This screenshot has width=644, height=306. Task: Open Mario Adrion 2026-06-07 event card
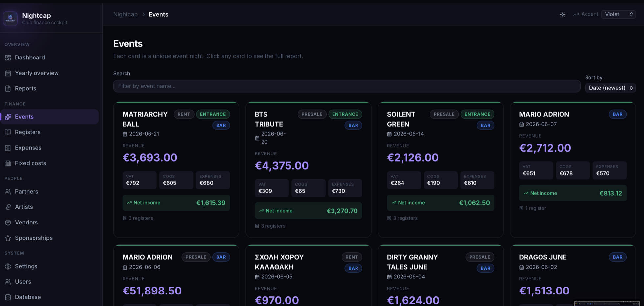tap(573, 170)
